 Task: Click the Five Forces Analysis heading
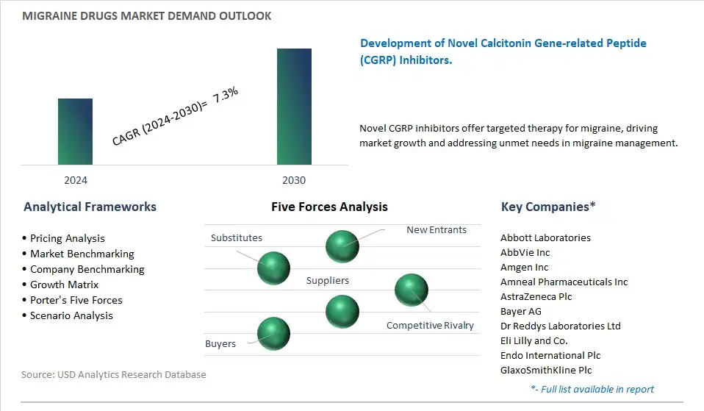point(329,207)
